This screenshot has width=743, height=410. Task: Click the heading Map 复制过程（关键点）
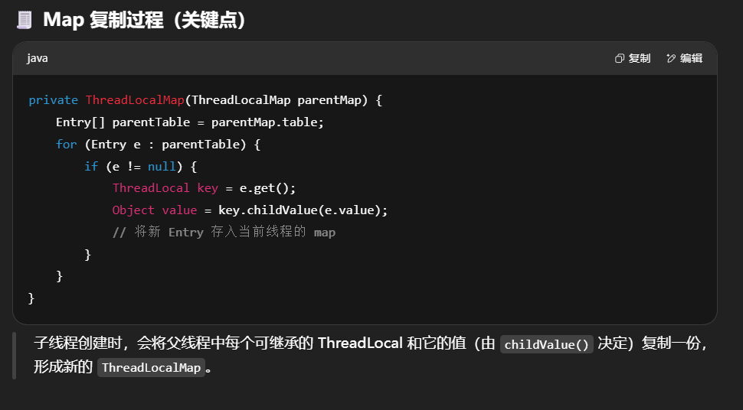tap(144, 20)
